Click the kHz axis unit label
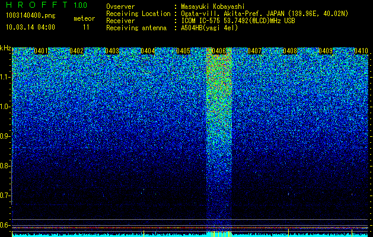Image resolution: width=373 pixels, height=237 pixels. pos(5,49)
